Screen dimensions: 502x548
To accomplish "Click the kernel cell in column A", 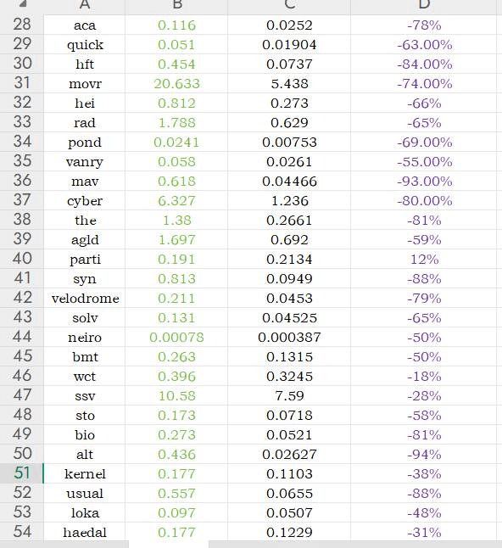I will point(85,473).
